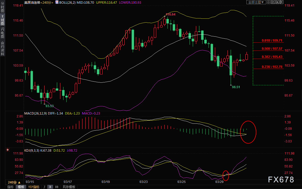Select the 模板 bottom tab
Image resolution: width=302 pixels, height=189 pixels.
pos(21,187)
